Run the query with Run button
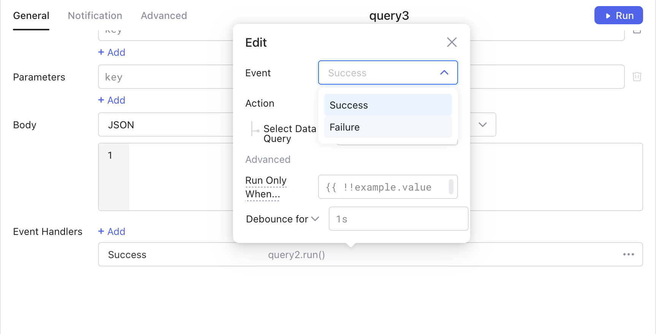The width and height of the screenshot is (656, 334). tap(618, 16)
